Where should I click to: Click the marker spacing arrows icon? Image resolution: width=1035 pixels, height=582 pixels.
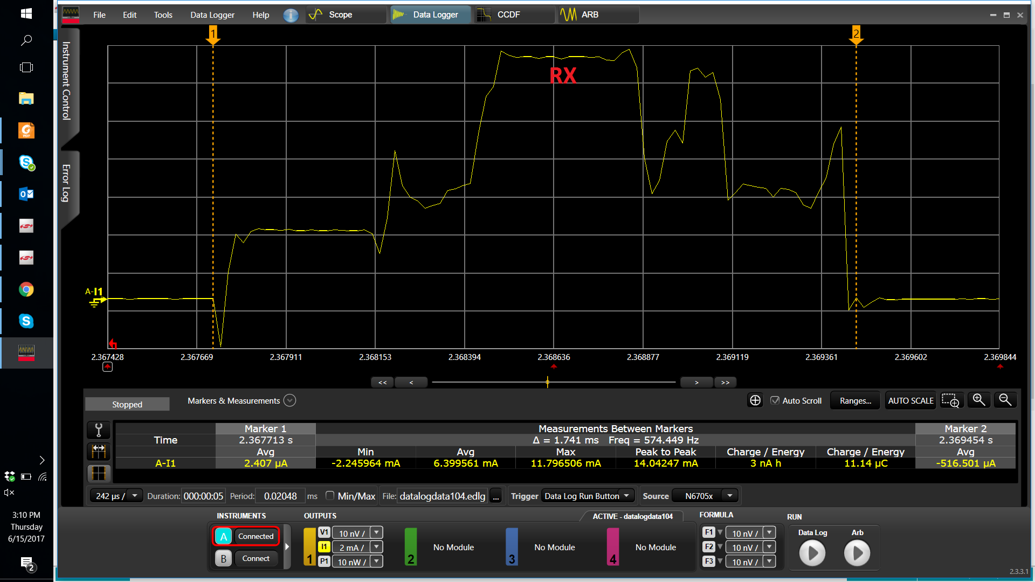pos(99,451)
